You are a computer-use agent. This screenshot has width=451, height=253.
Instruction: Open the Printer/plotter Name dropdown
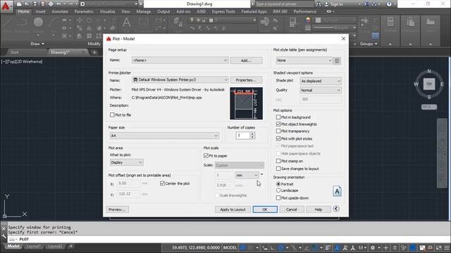click(180, 79)
